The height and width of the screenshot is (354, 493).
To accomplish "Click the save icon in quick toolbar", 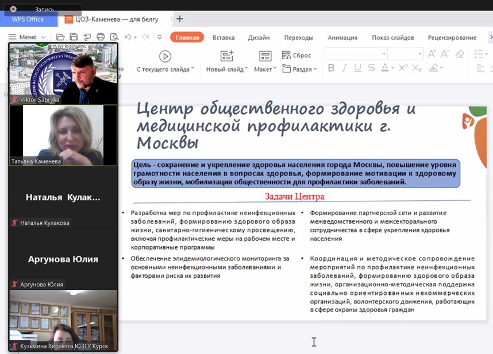I will click(74, 37).
